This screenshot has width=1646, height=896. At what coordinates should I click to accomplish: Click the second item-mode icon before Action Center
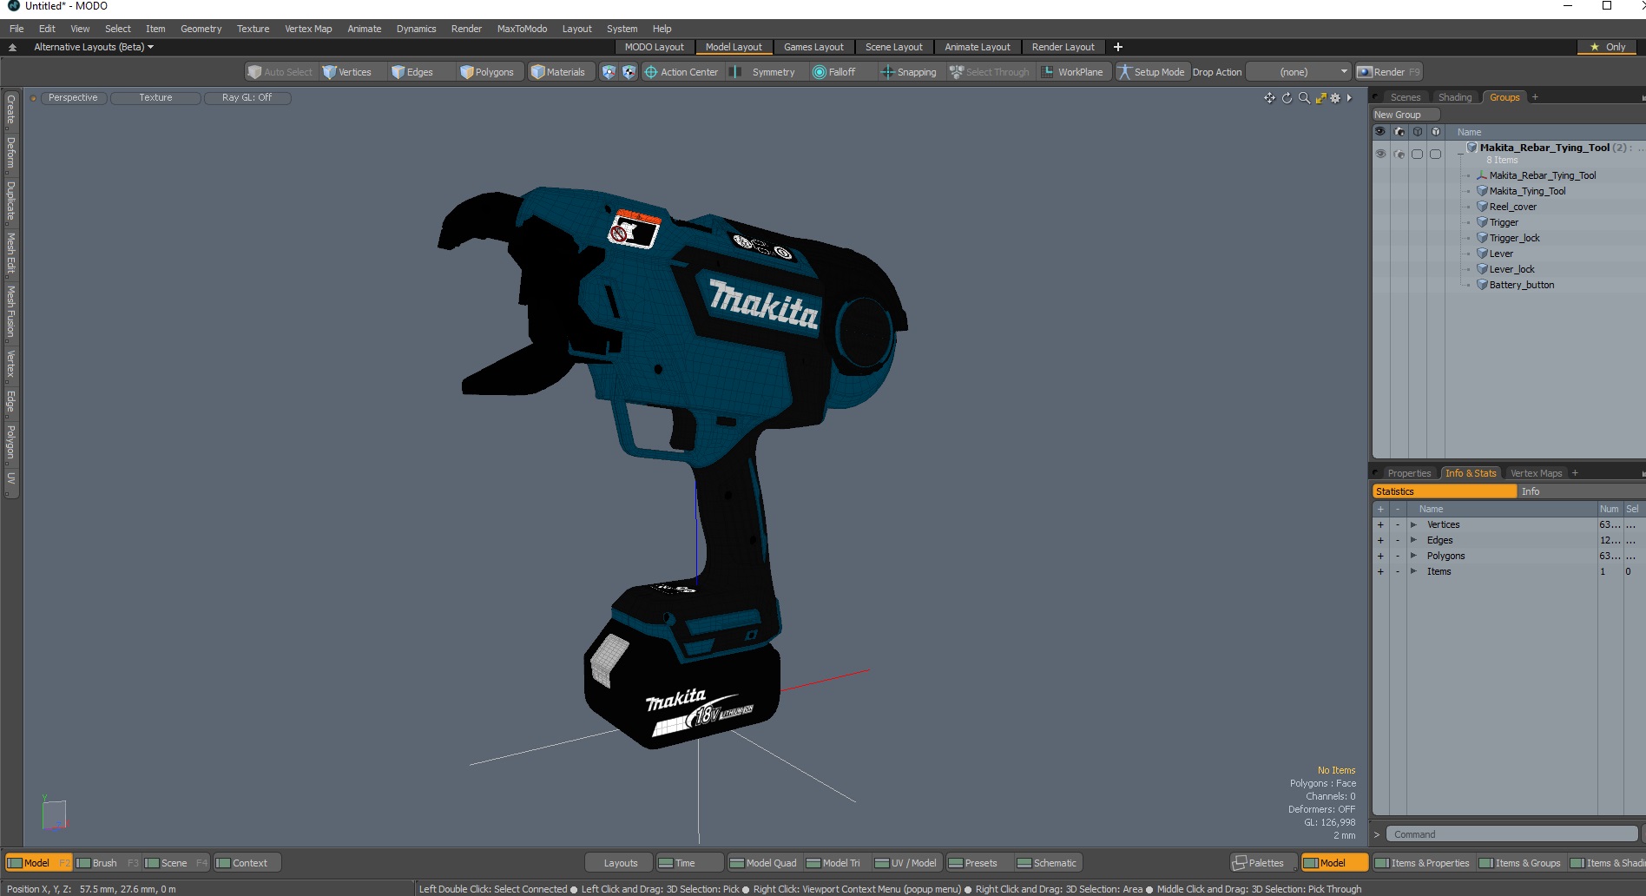click(629, 72)
